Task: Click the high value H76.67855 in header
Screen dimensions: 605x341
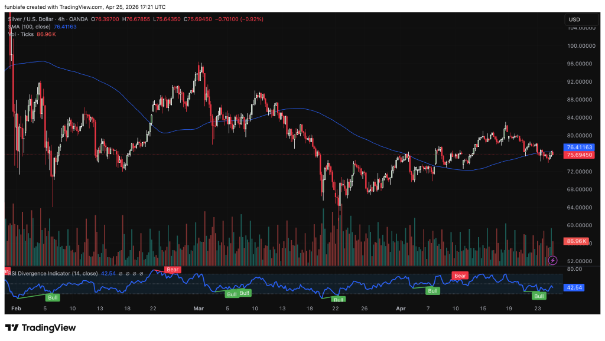Action: click(x=136, y=19)
